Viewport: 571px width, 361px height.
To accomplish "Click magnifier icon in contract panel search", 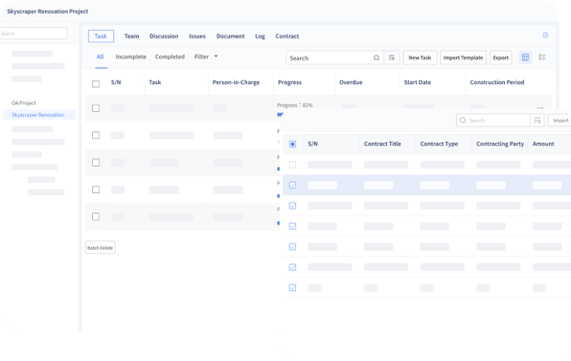I will tap(463, 120).
